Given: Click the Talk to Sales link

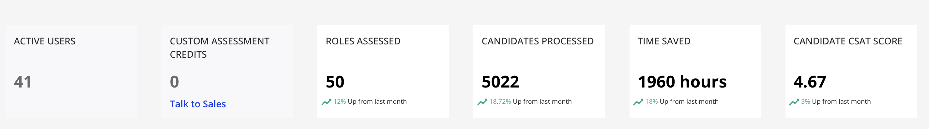Looking at the screenshot, I should (x=198, y=104).
